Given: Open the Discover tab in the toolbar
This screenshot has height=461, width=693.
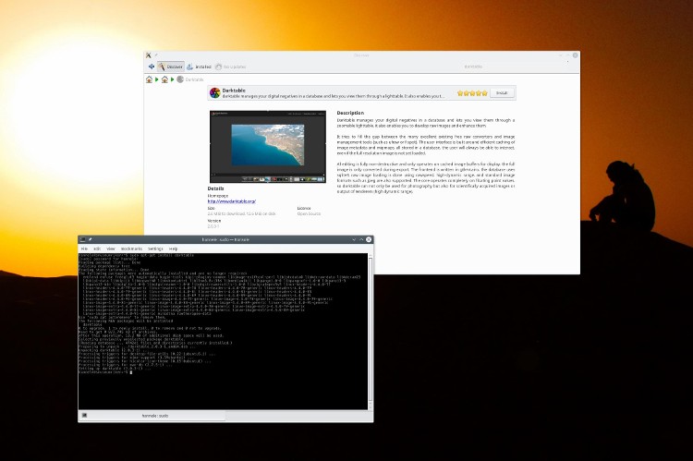Looking at the screenshot, I should coord(171,67).
